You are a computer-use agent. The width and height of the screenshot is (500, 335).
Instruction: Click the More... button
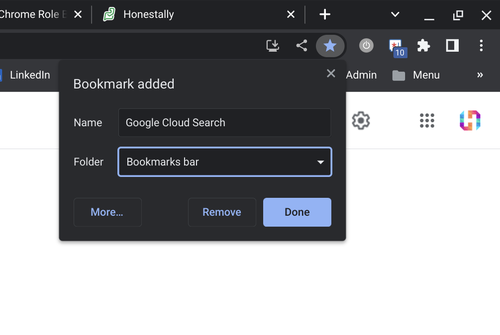[107, 212]
